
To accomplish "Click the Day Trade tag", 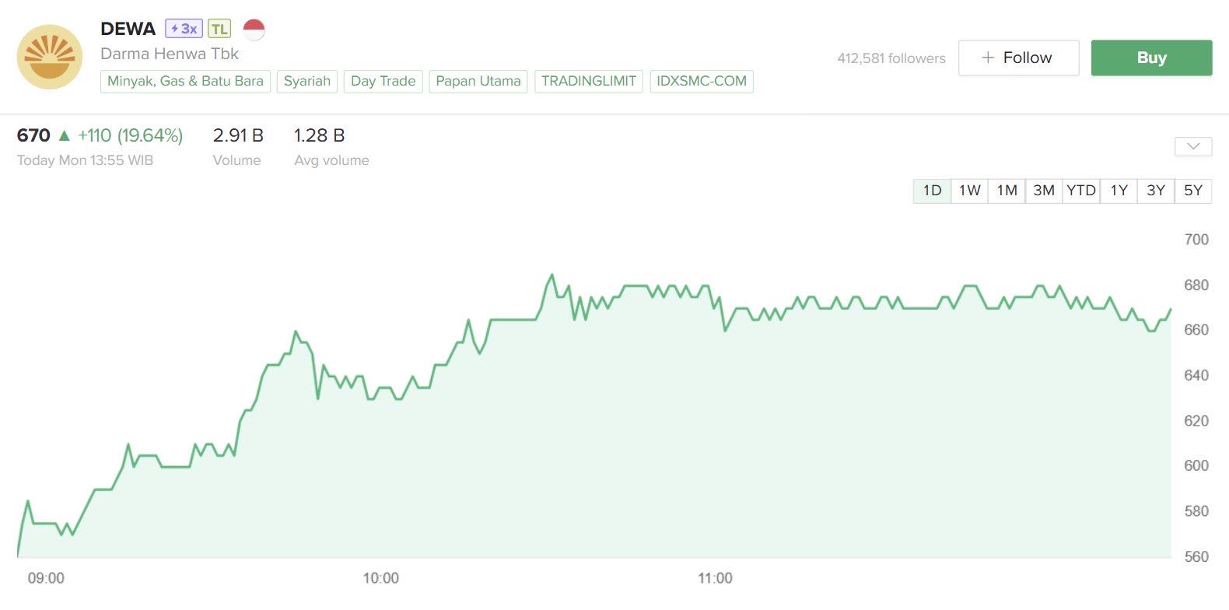I will click(x=383, y=81).
